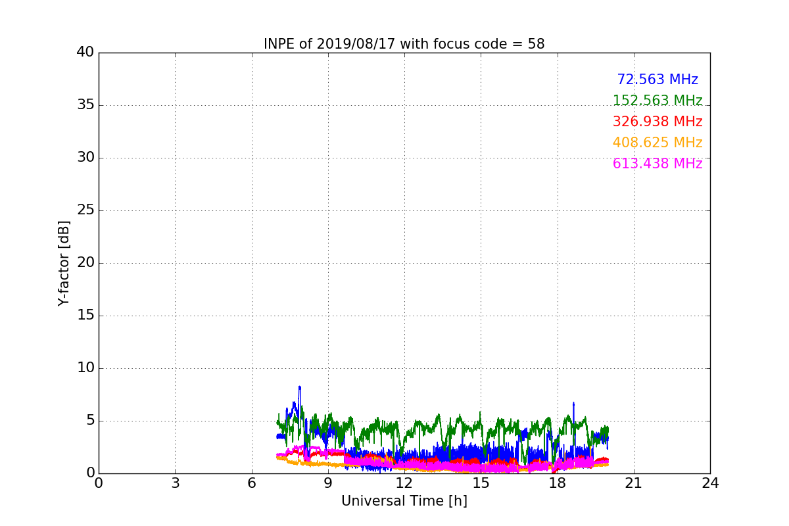Click the x-axis tick label 3
The width and height of the screenshot is (789, 526).
175,483
